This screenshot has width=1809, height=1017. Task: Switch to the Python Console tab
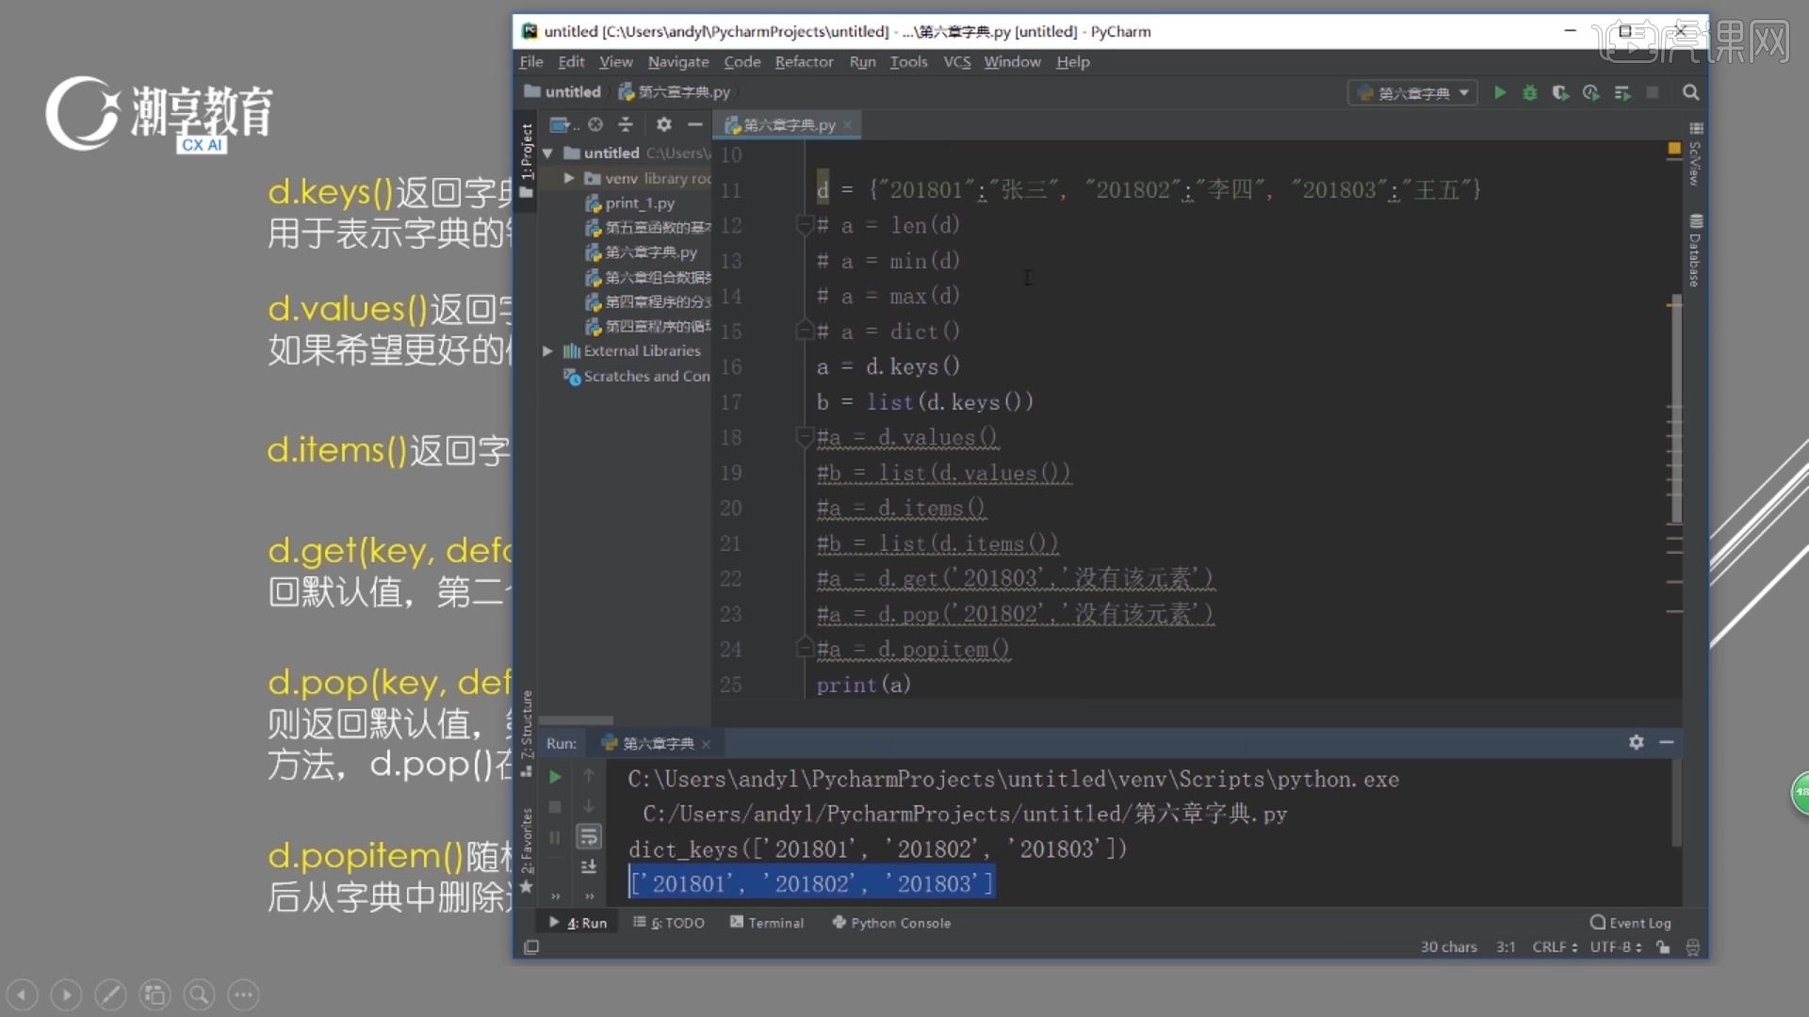click(891, 923)
